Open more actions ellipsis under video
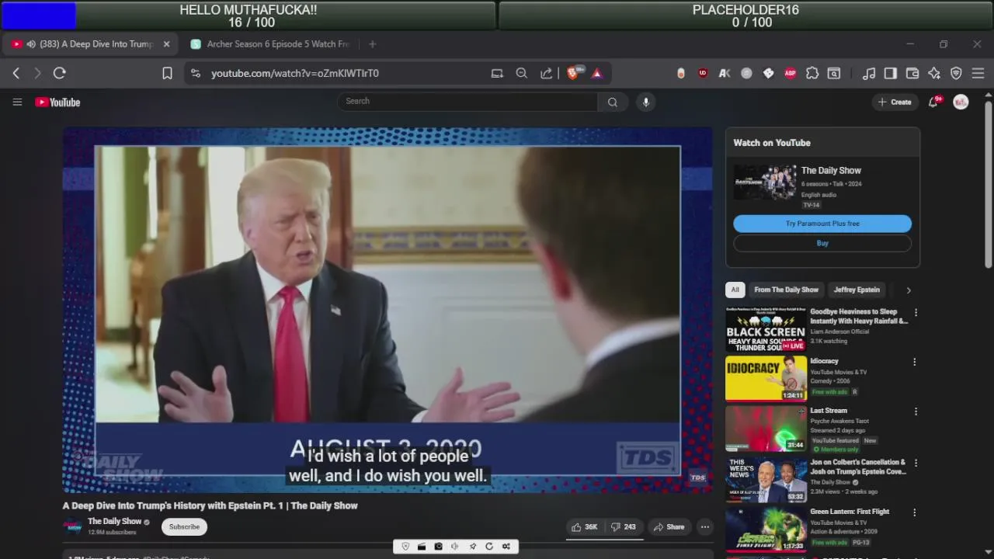 click(x=705, y=527)
